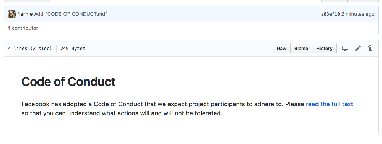The image size is (382, 144).
Task: Open file in GitHub Desktop icon
Action: (x=345, y=48)
